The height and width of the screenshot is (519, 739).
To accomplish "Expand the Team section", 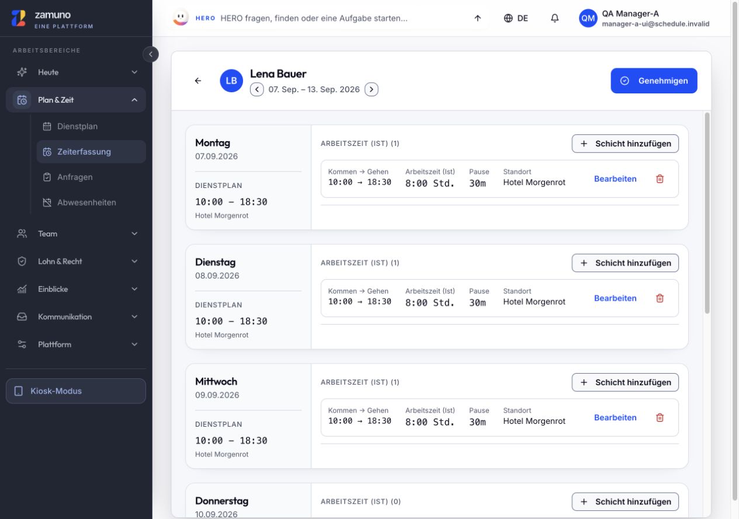I will pyautogui.click(x=76, y=234).
